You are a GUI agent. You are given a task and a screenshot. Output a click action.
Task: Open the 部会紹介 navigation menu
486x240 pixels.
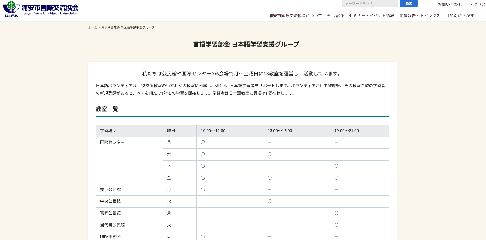[335, 16]
